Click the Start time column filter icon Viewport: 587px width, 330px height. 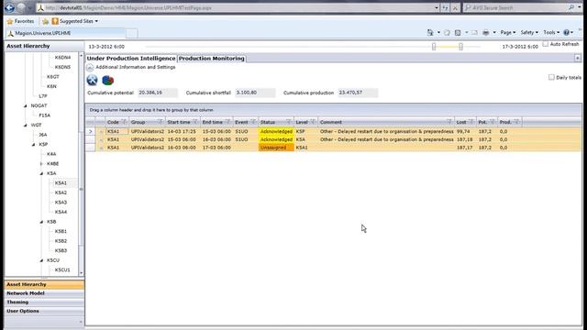tap(195, 122)
